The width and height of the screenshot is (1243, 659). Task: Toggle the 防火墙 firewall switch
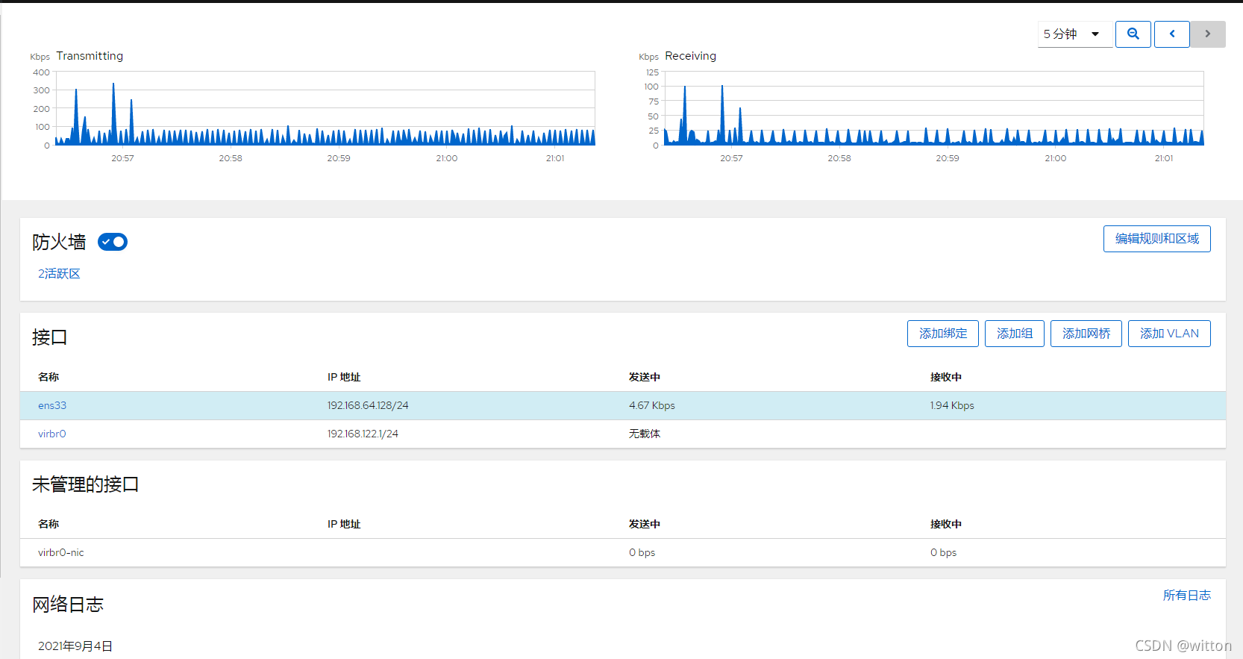tap(113, 242)
